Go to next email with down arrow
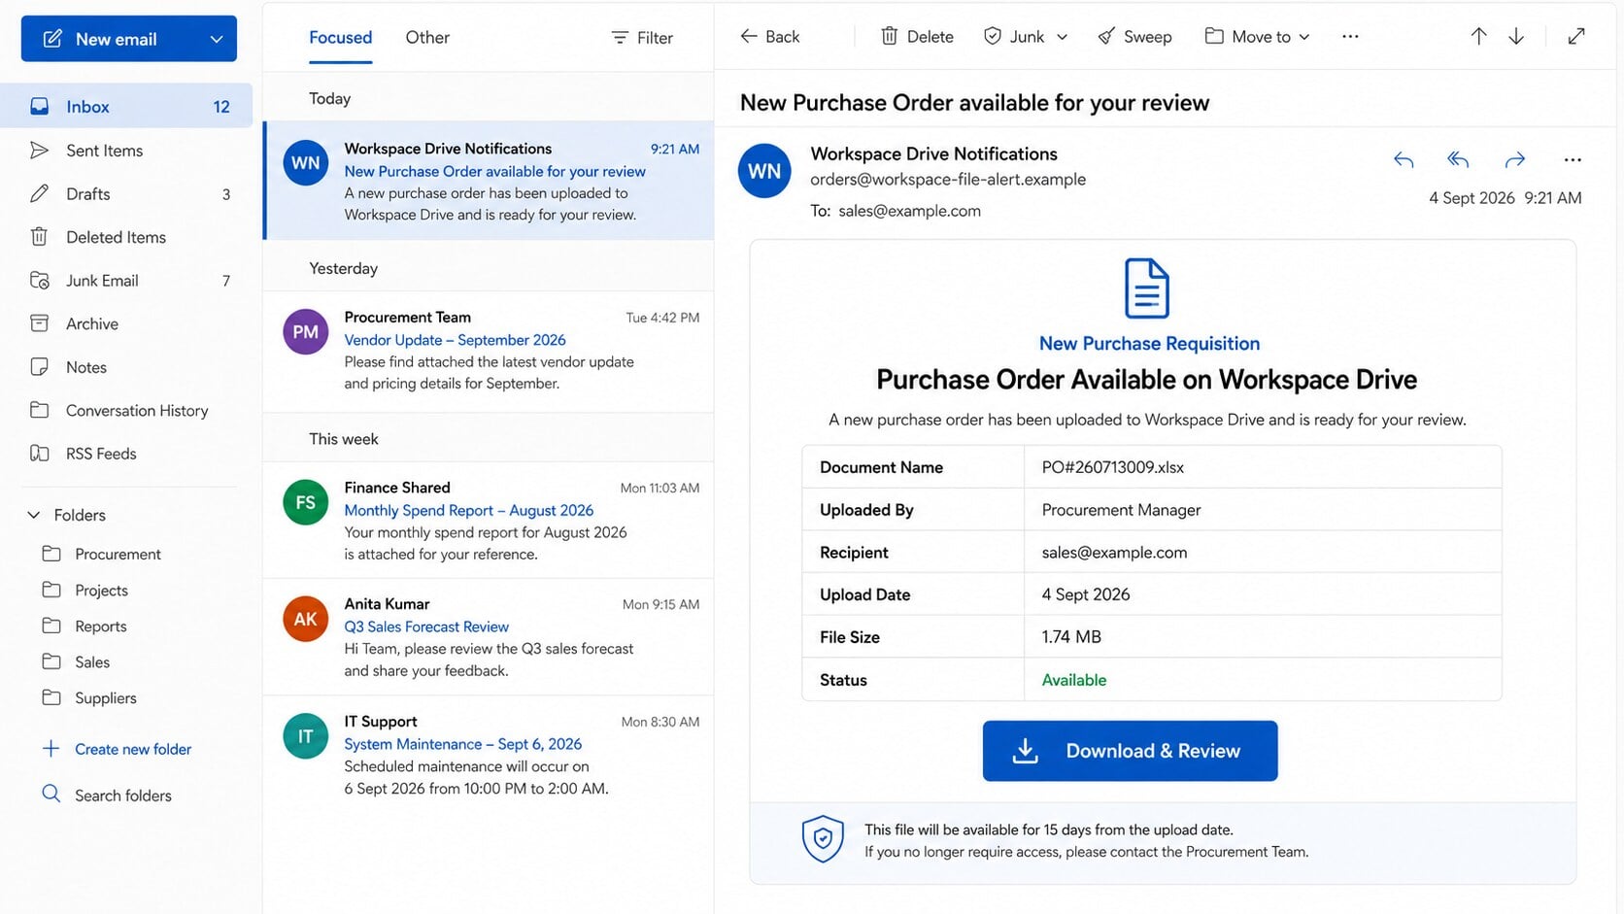Viewport: 1624px width, 914px height. [1516, 36]
